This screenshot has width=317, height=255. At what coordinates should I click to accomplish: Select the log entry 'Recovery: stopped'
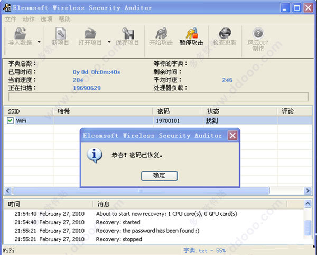[x=119, y=239]
